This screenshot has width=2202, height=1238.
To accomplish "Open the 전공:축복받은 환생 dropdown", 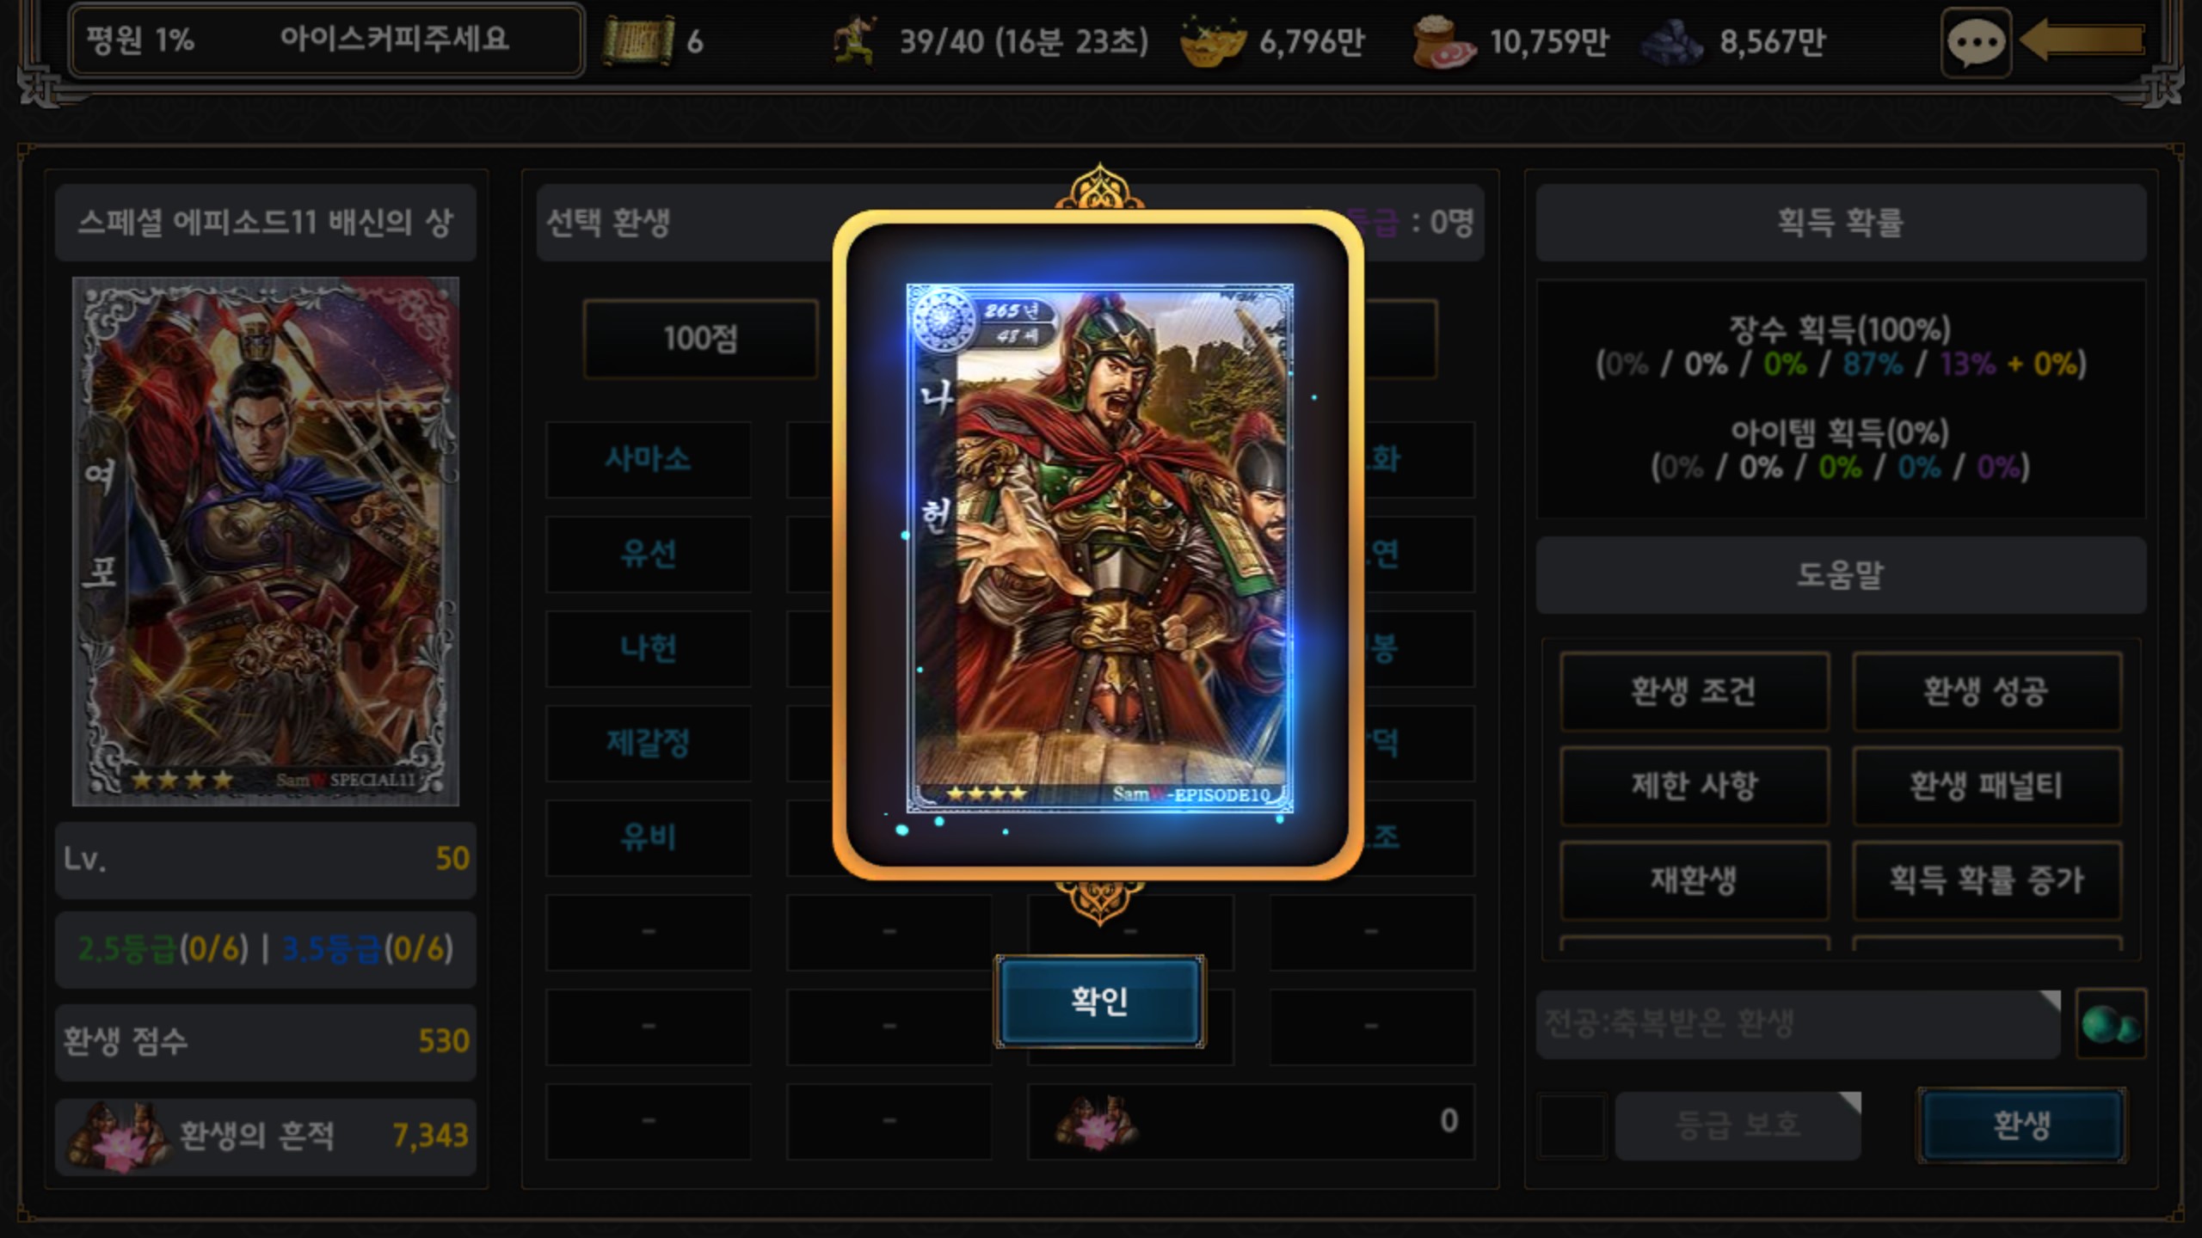I will tap(1799, 1024).
